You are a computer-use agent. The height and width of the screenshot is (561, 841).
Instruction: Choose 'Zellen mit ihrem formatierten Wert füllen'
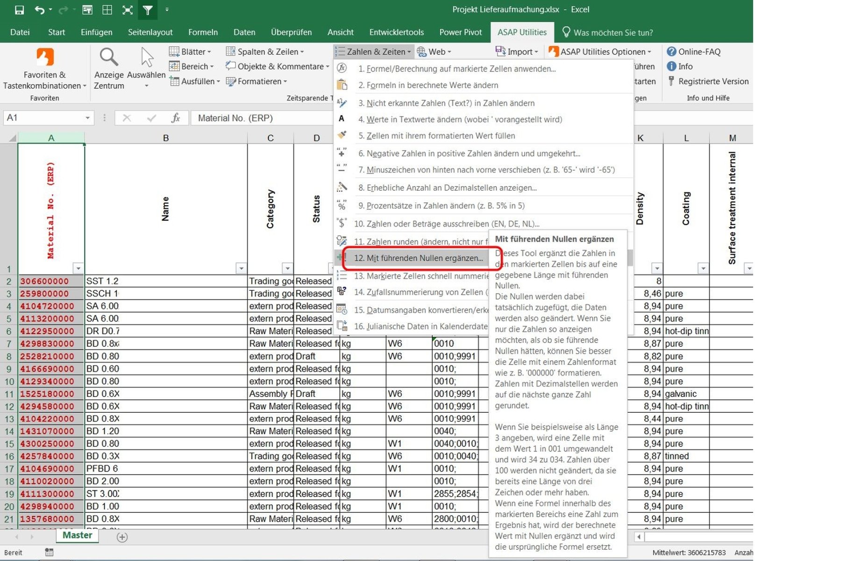[483, 136]
